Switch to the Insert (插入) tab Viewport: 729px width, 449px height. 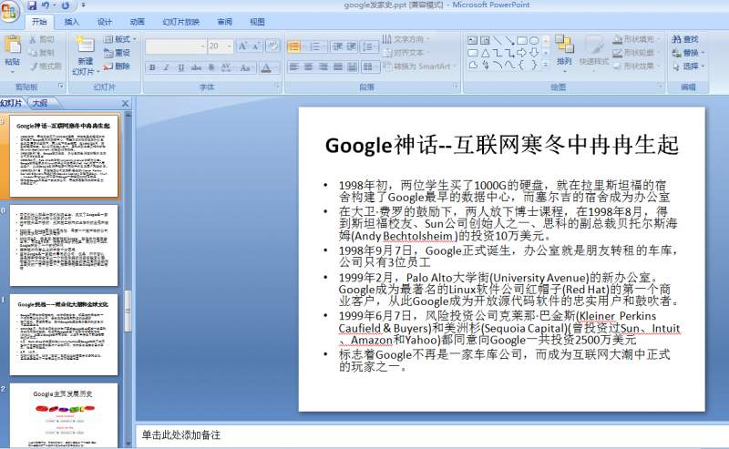71,22
